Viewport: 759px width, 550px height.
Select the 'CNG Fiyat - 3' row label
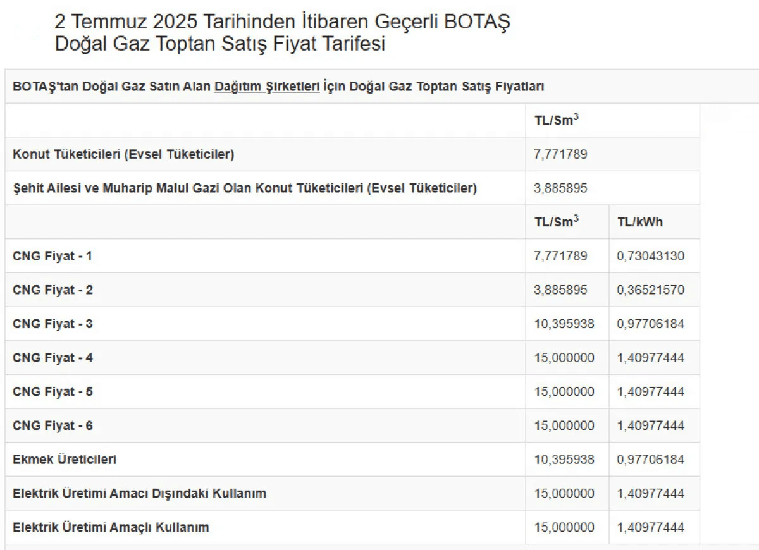tap(52, 324)
